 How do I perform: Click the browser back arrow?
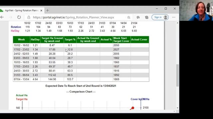[x=2, y=17]
